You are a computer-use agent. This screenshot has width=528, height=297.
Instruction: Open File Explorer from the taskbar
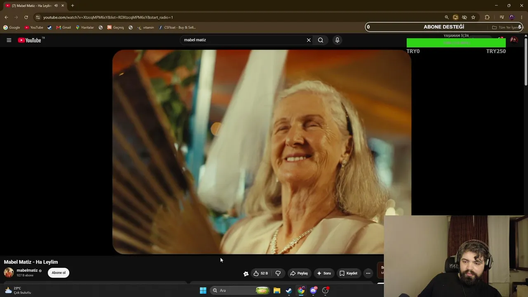click(x=277, y=290)
